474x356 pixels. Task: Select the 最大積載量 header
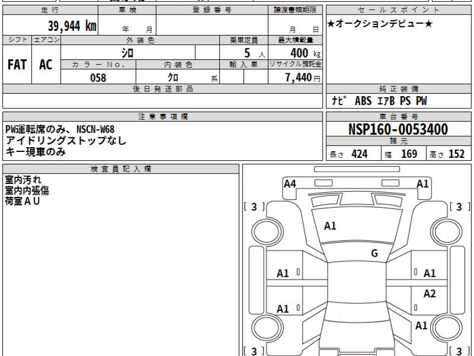(x=295, y=40)
